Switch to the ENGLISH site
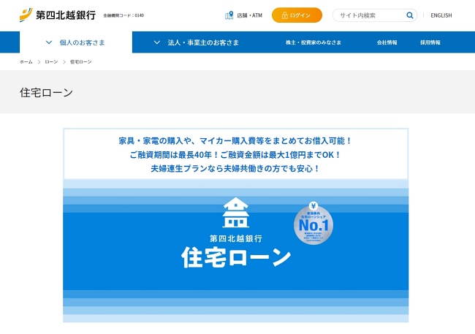Viewport: 475px width, 334px height. coord(441,15)
